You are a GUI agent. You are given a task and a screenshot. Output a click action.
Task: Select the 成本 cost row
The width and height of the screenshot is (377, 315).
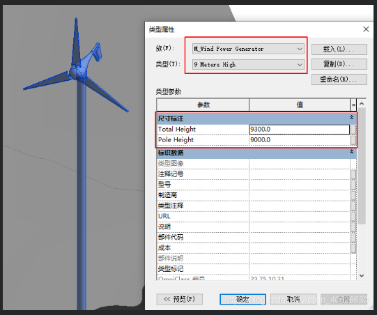pos(256,248)
